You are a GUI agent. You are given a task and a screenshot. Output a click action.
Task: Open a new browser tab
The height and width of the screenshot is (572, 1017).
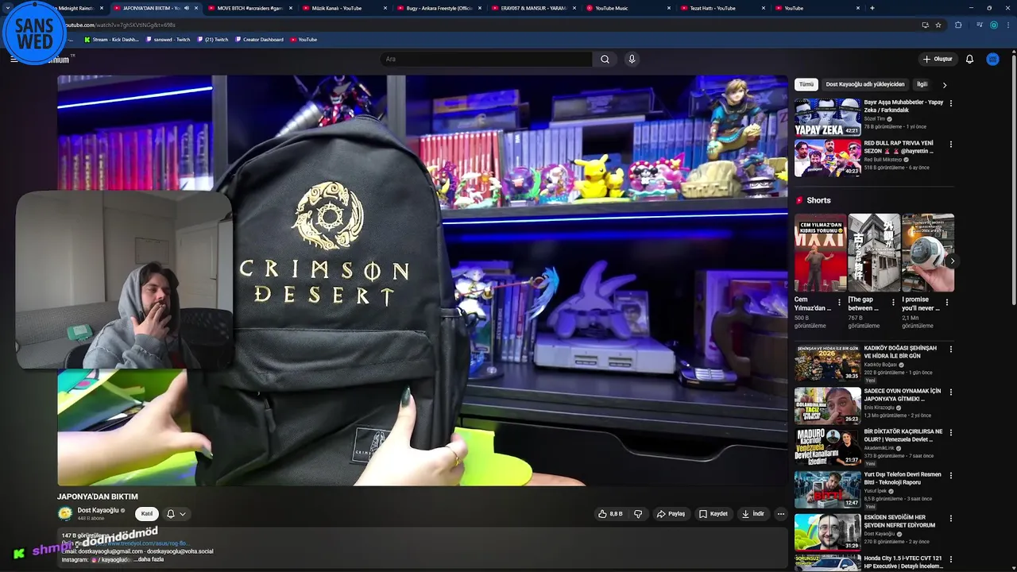coord(872,8)
